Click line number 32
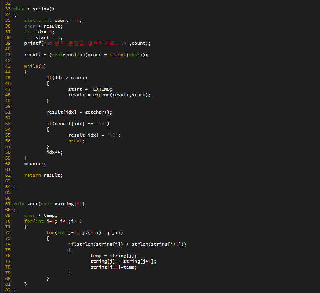 tap(8, 3)
